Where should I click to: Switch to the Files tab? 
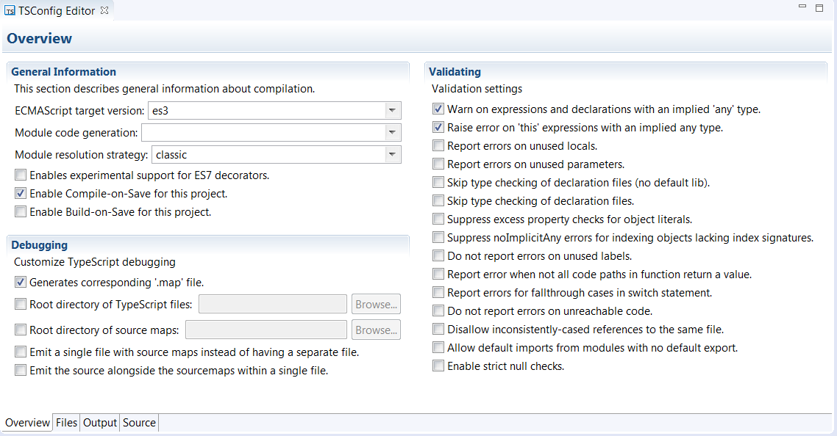(x=65, y=422)
